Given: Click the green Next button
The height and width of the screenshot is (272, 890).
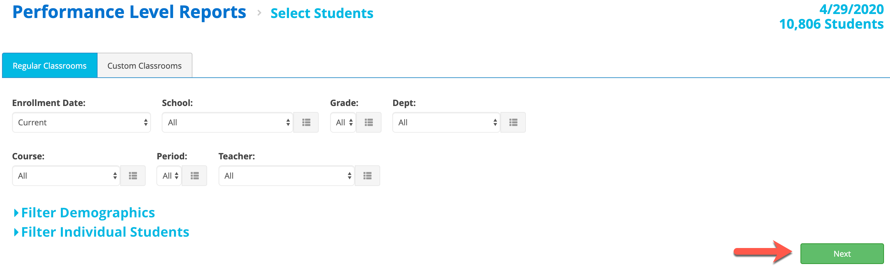Looking at the screenshot, I should (x=842, y=254).
